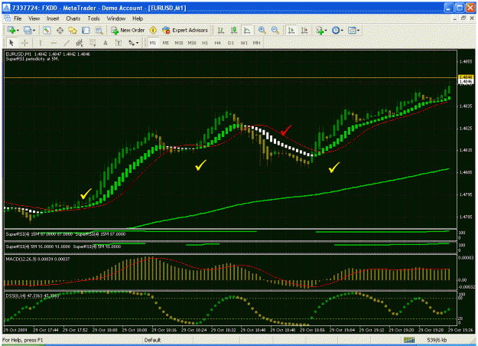Switch chart to candlestick style
The width and height of the screenshot is (478, 346).
[x=234, y=30]
